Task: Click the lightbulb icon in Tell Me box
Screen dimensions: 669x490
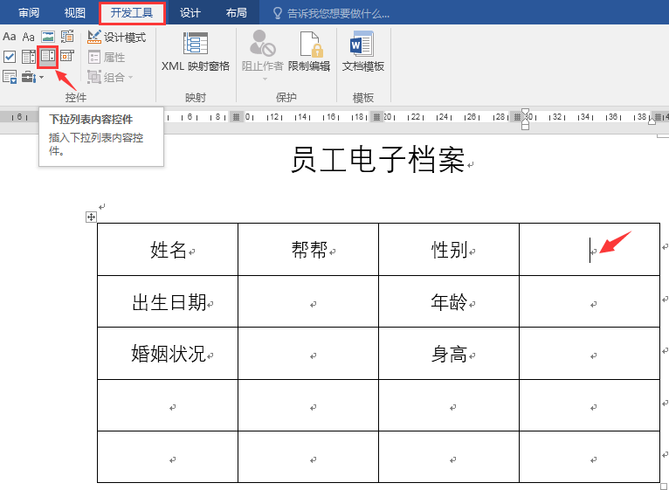Action: 278,14
